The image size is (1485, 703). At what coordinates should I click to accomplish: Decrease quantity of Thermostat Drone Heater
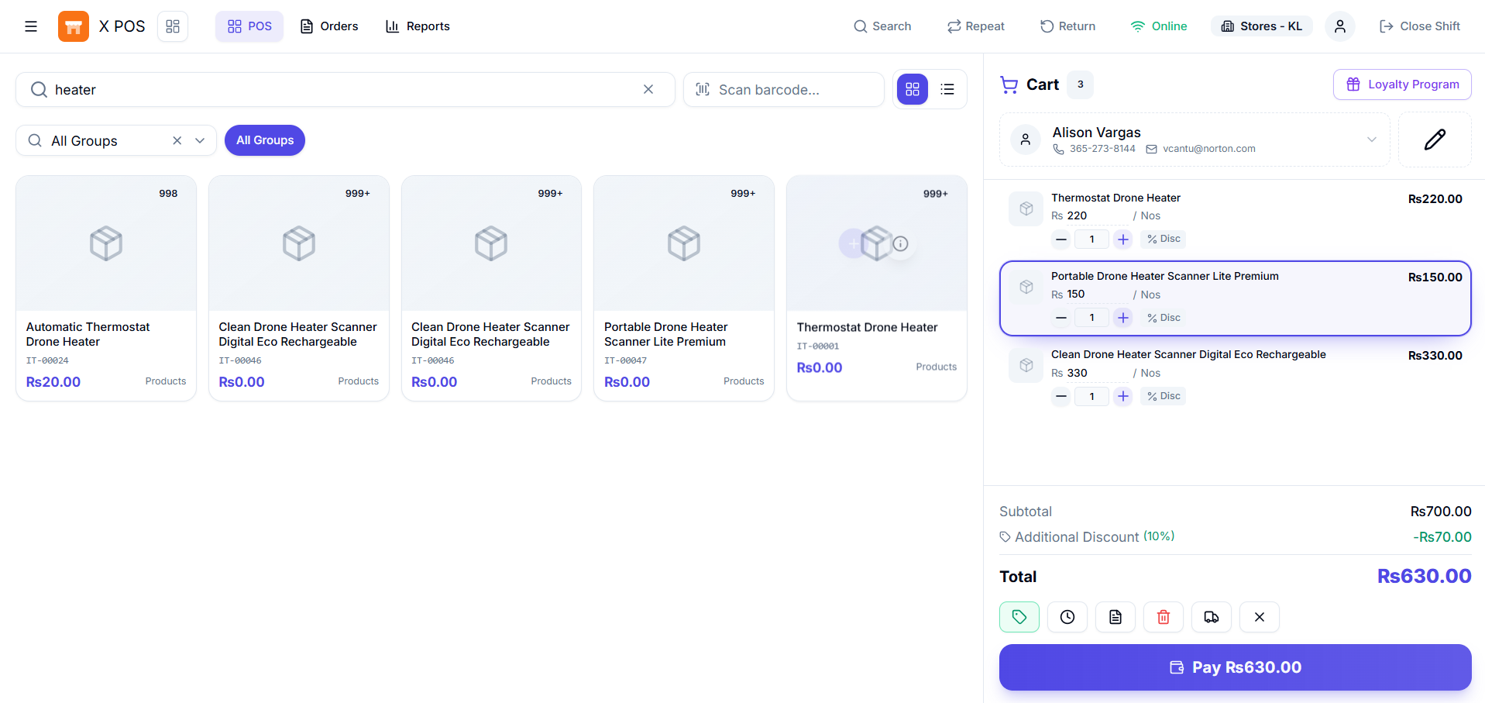[x=1061, y=240]
